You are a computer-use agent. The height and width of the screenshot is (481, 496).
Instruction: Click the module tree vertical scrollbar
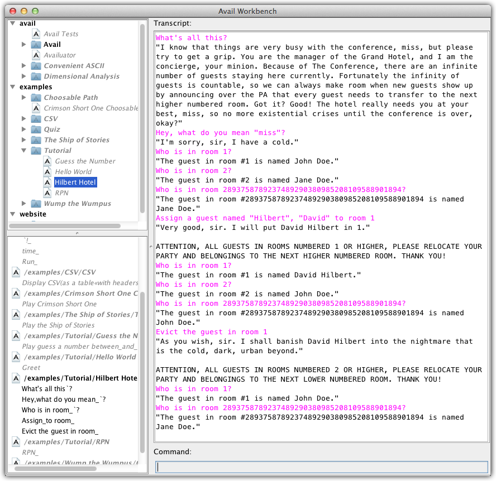(142, 119)
